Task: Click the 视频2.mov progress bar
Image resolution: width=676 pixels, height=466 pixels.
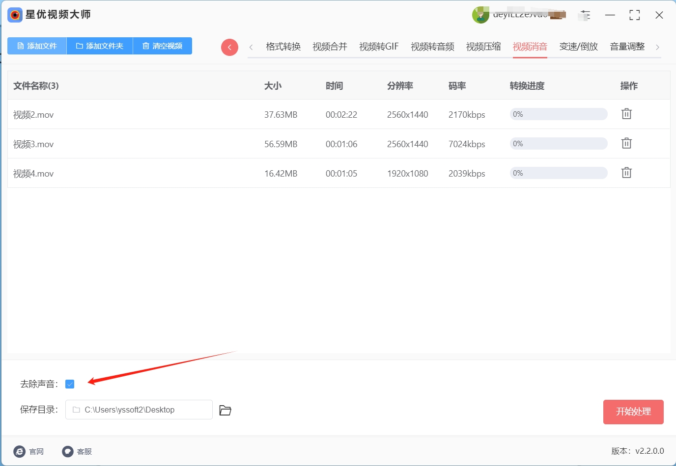Action: 559,114
